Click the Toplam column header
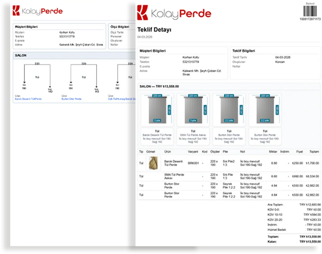Viewport: 322px width, 254px height. [x=314, y=151]
